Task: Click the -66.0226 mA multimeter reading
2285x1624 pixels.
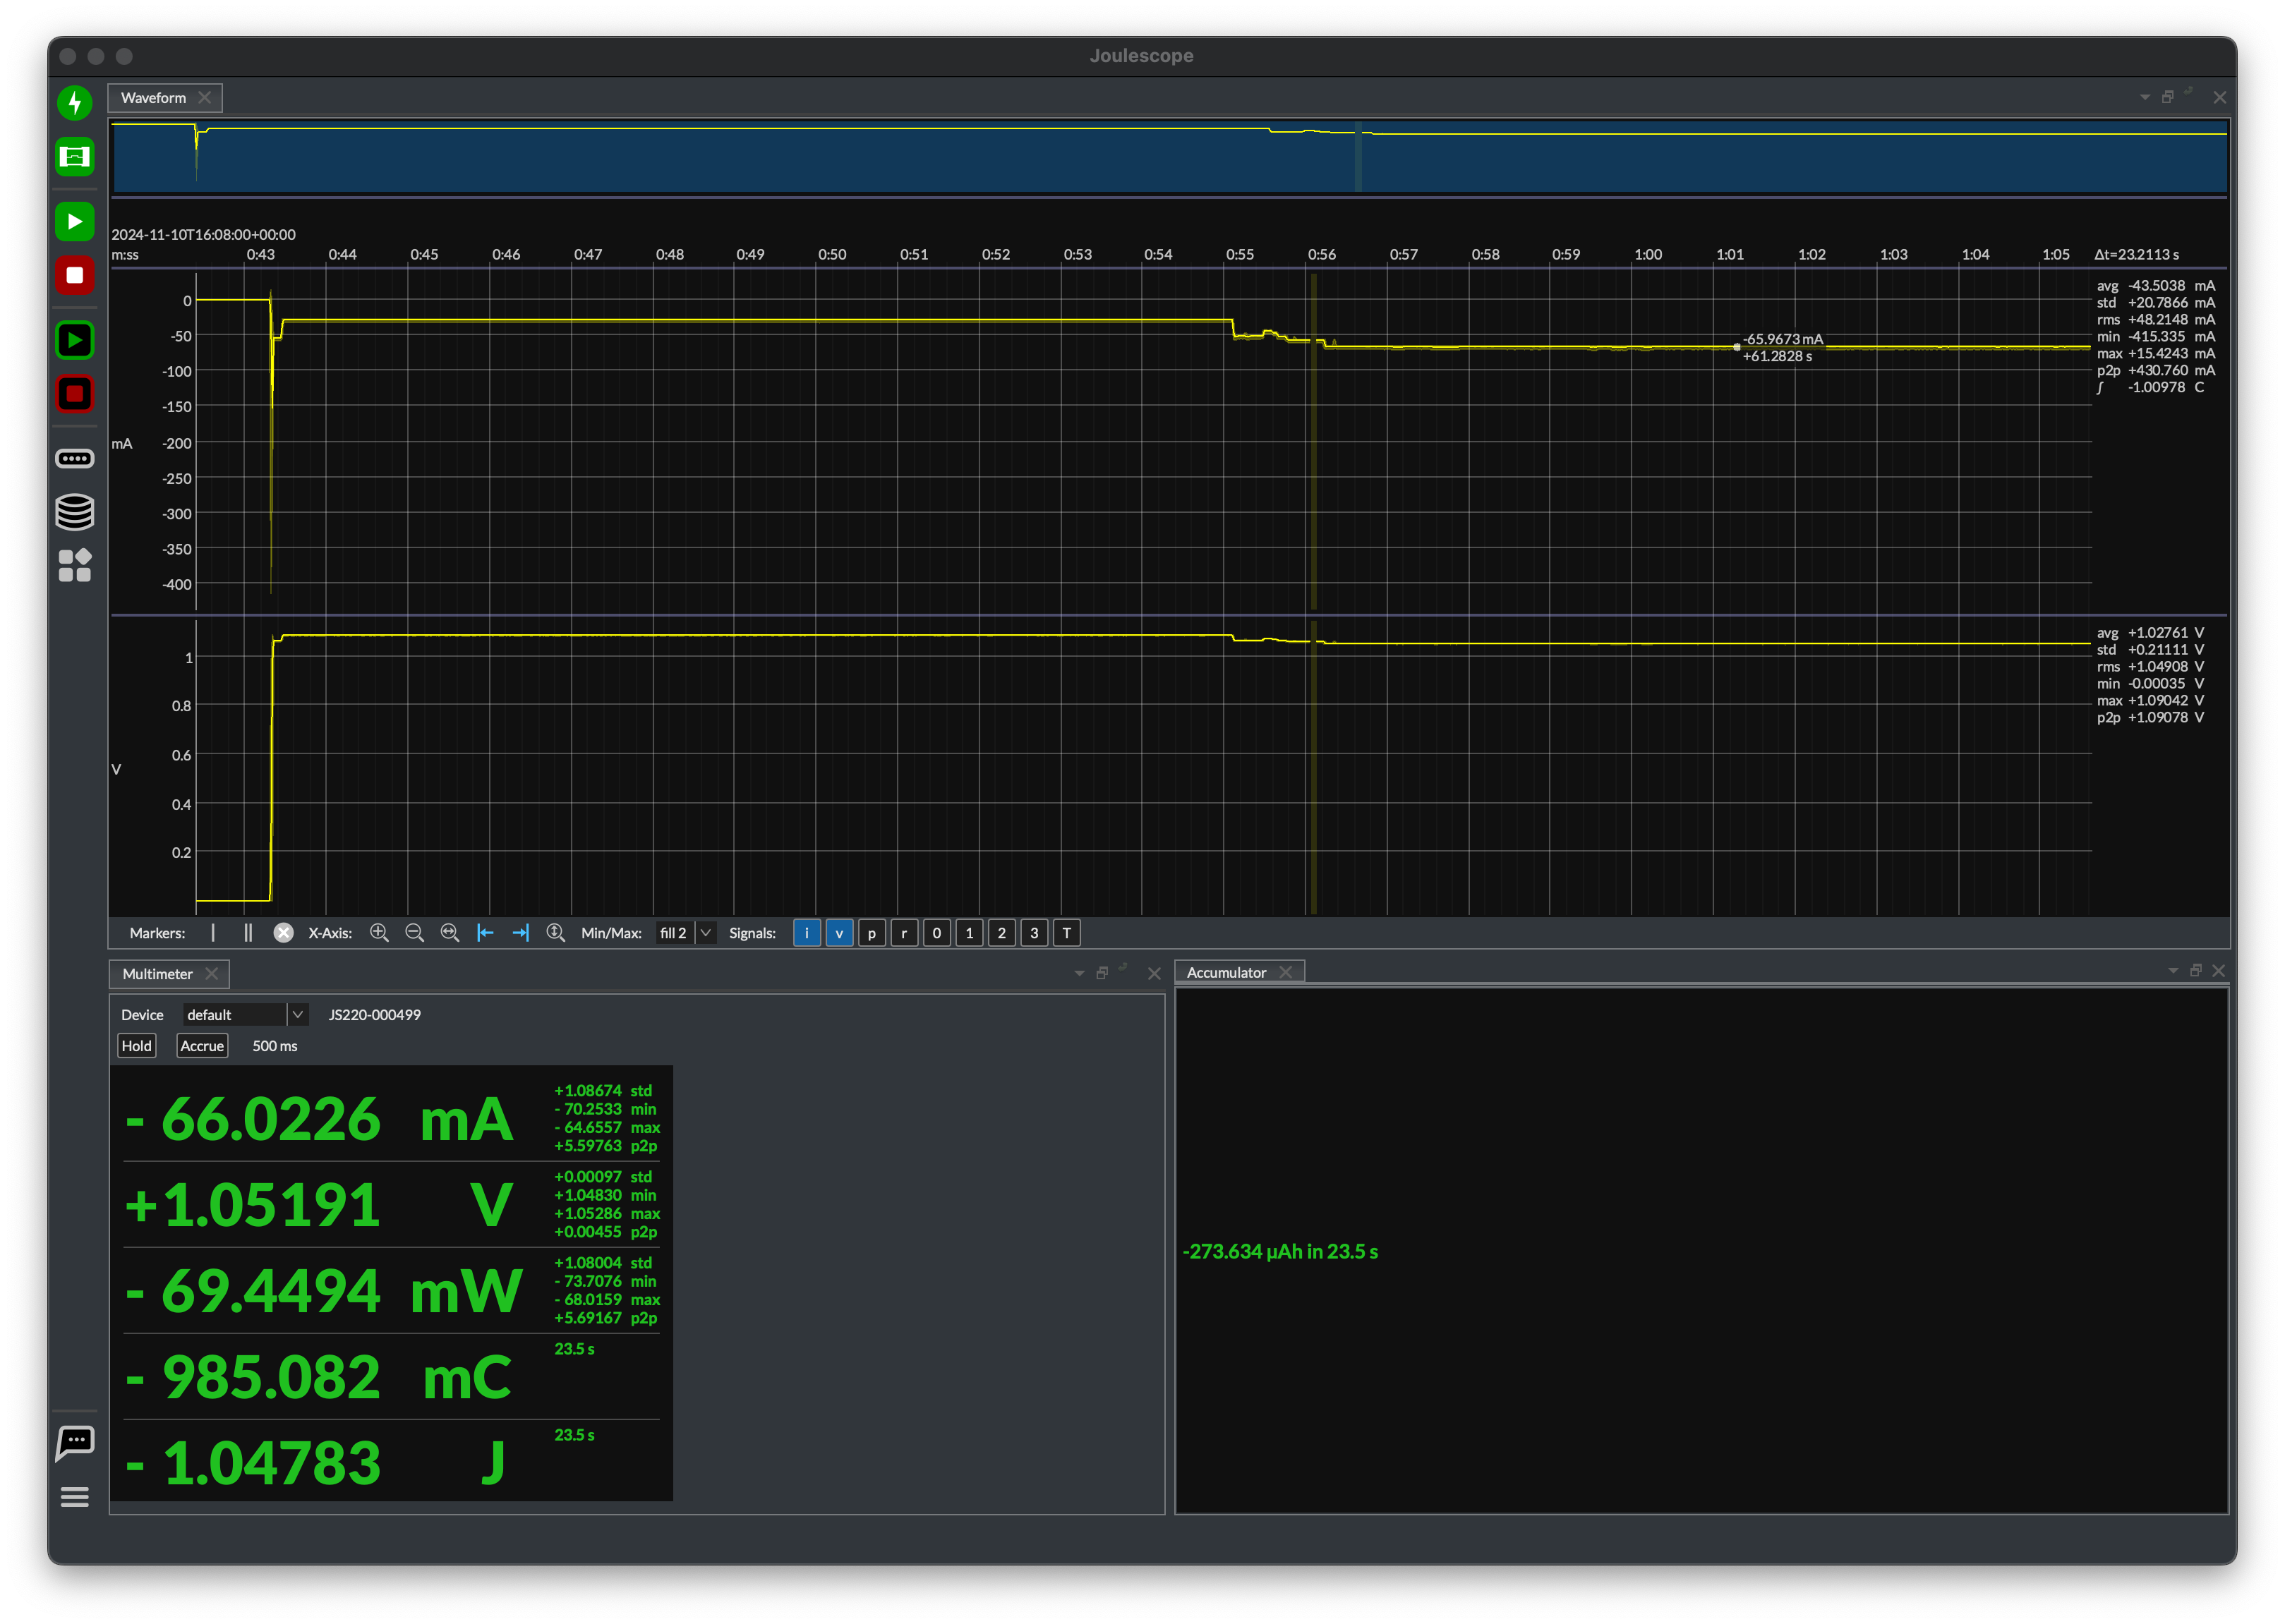Action: click(320, 1119)
